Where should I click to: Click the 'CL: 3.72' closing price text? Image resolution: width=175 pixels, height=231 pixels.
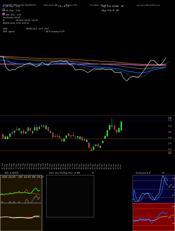[x=64, y=6]
